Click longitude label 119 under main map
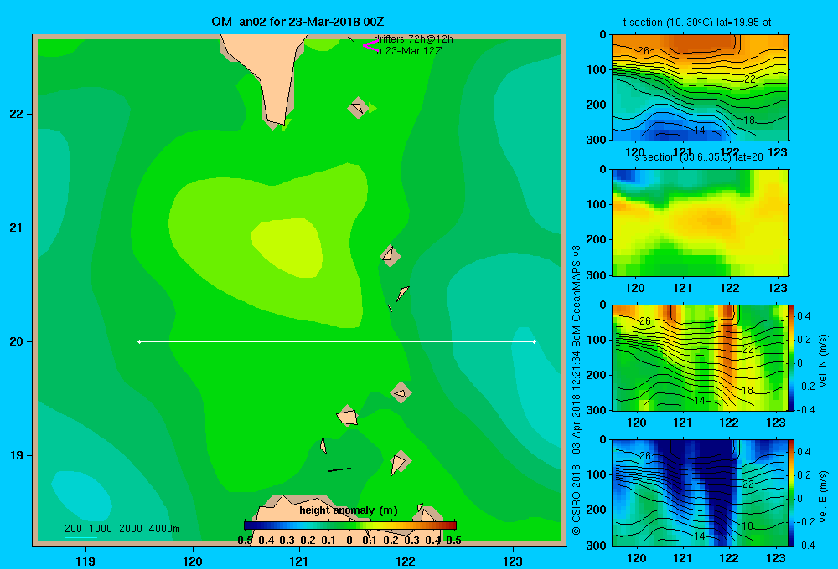Image resolution: width=838 pixels, height=569 pixels. coord(85,561)
